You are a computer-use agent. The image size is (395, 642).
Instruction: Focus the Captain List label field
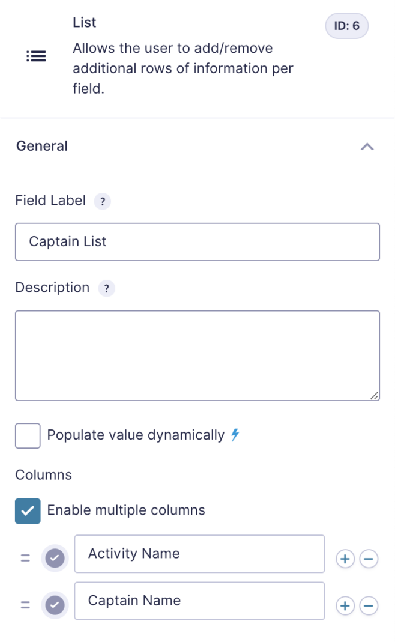(x=197, y=242)
